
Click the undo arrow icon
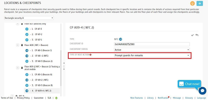(197, 35)
